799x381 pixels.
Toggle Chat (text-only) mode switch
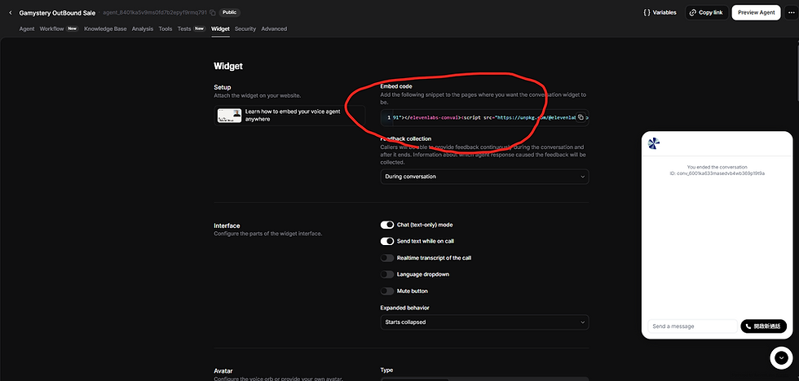[386, 225]
